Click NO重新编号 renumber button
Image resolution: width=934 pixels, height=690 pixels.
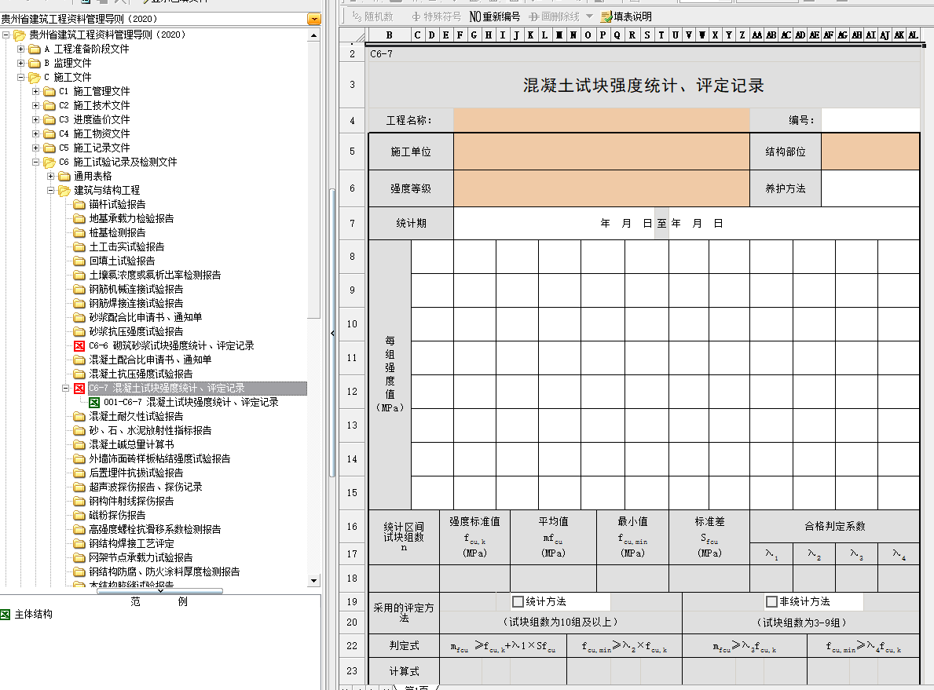pos(494,16)
